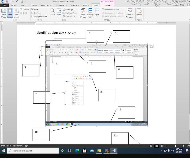Switch to Read Mode view

4,13
